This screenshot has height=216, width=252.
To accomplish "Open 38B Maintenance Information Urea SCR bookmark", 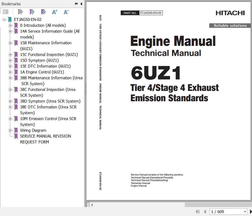I will (51, 81).
